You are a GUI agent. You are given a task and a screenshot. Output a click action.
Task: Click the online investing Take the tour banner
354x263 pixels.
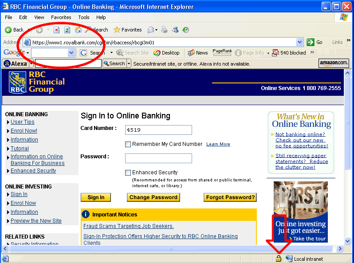[x=301, y=212]
